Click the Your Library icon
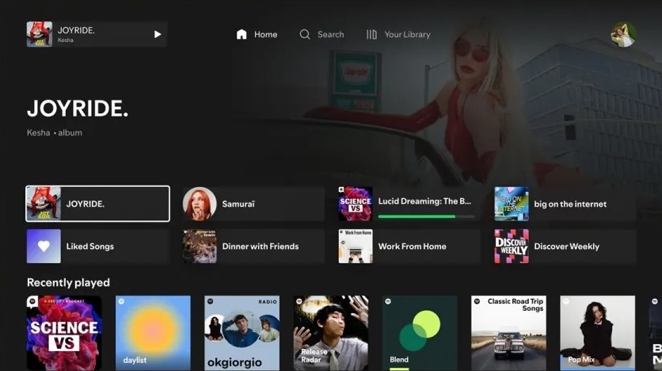Viewport: 662px width, 371px height. (371, 35)
